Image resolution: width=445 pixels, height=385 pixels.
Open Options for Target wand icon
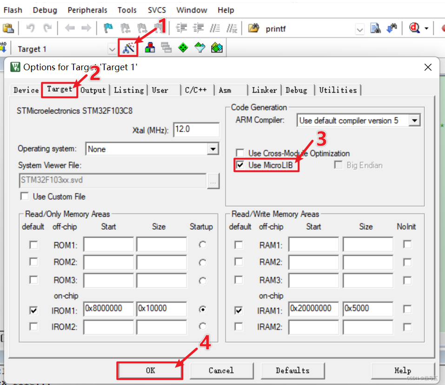coord(128,48)
